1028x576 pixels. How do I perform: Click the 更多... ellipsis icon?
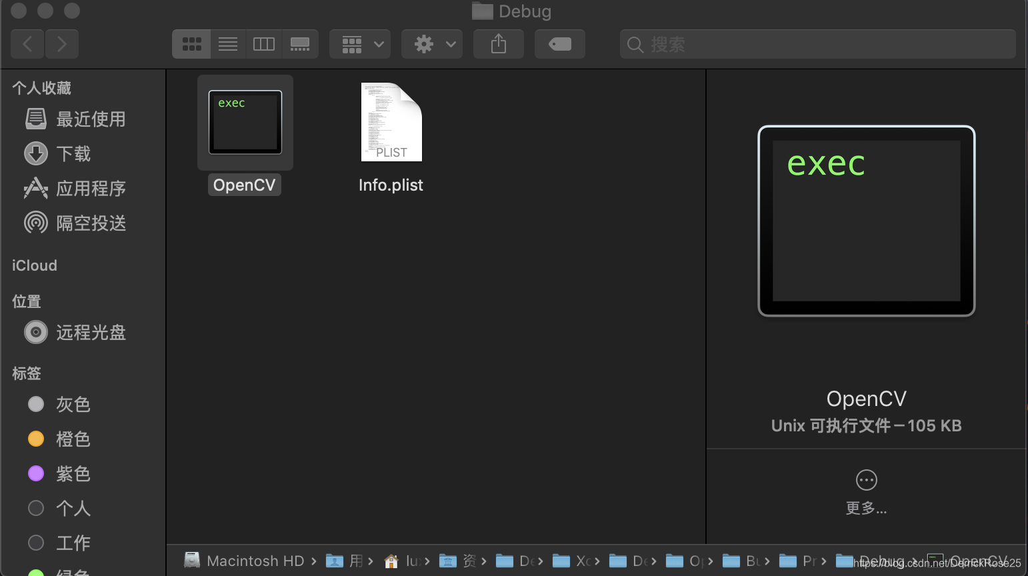(x=867, y=480)
